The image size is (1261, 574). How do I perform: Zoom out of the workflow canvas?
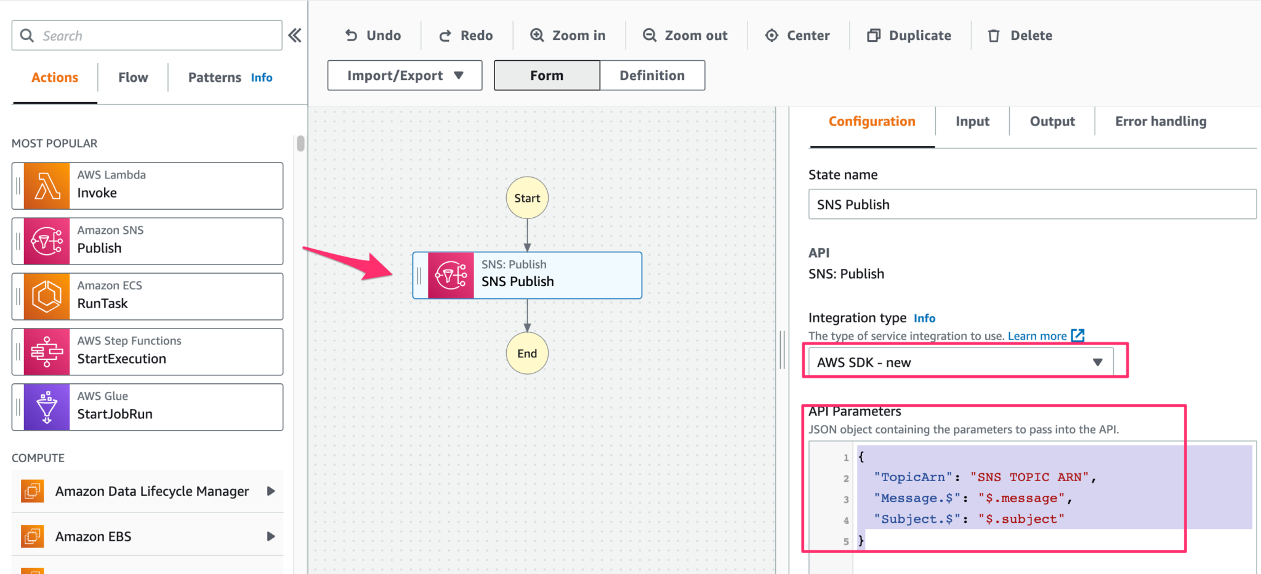tap(650, 35)
